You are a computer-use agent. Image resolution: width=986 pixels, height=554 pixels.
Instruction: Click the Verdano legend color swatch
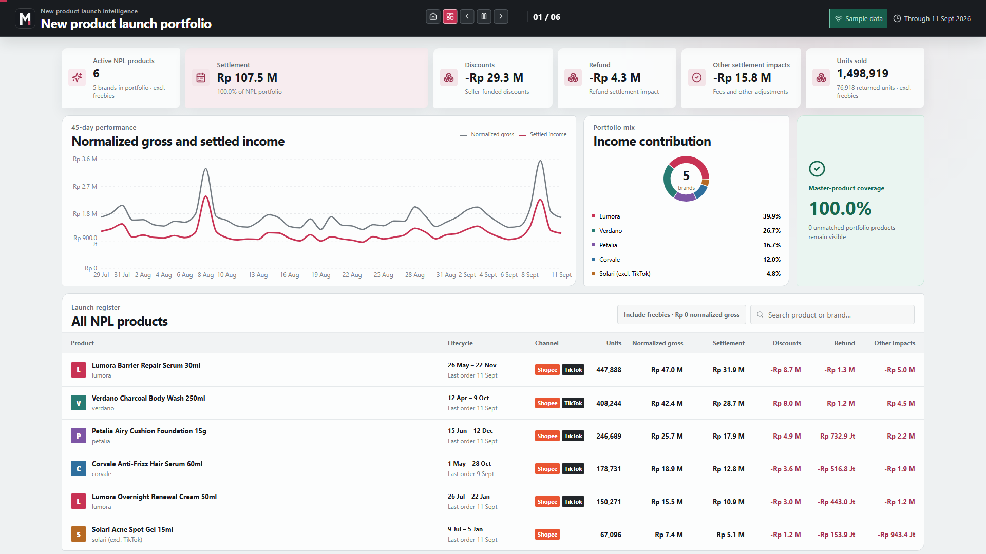coord(594,230)
